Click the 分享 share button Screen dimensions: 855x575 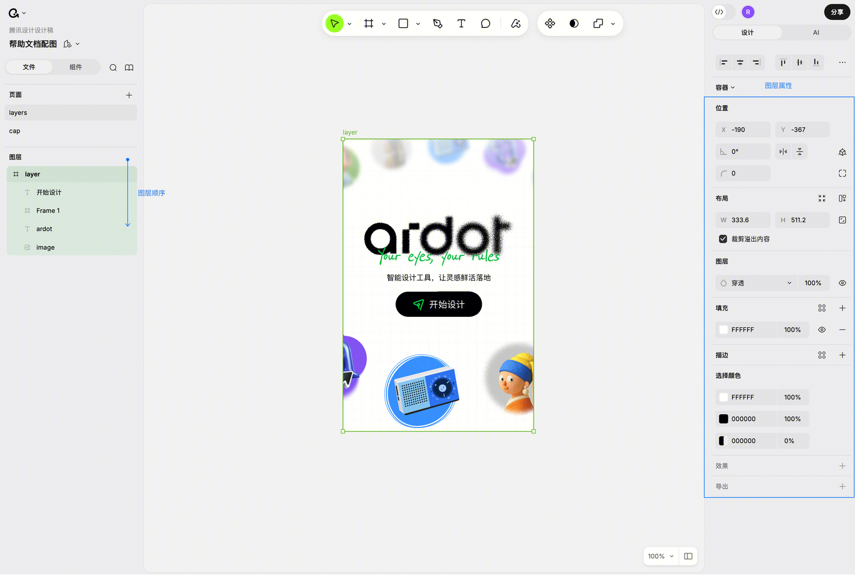click(x=837, y=12)
